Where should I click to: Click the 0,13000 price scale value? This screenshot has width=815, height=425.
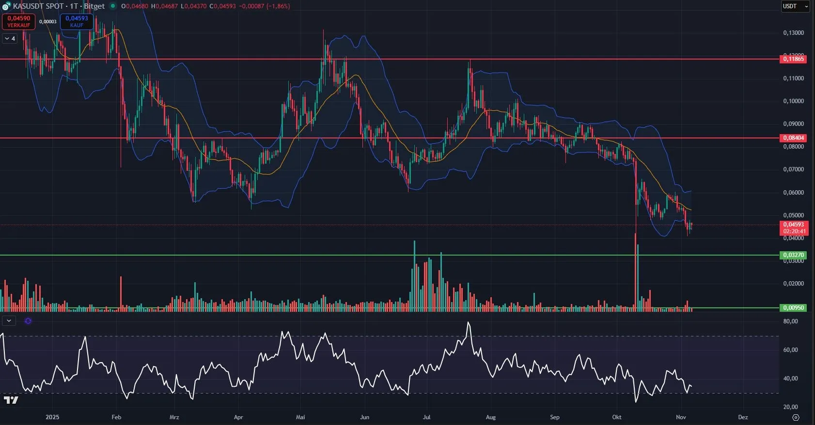(x=793, y=33)
